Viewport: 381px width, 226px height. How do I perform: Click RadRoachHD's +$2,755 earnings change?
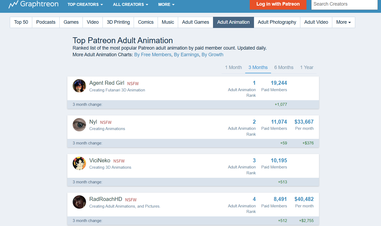coord(306,221)
